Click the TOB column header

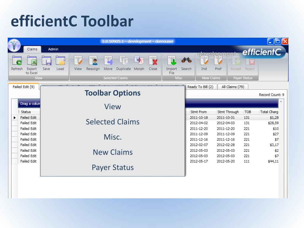[248, 112]
